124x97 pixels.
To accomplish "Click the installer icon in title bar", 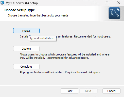I will click(2, 3).
